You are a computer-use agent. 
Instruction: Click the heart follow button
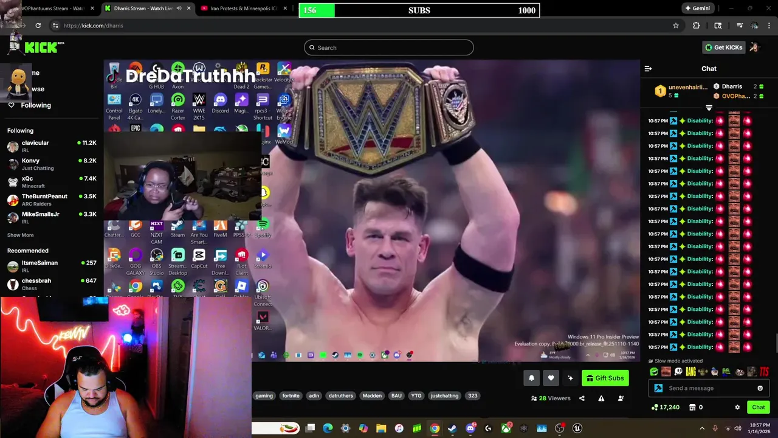click(551, 378)
